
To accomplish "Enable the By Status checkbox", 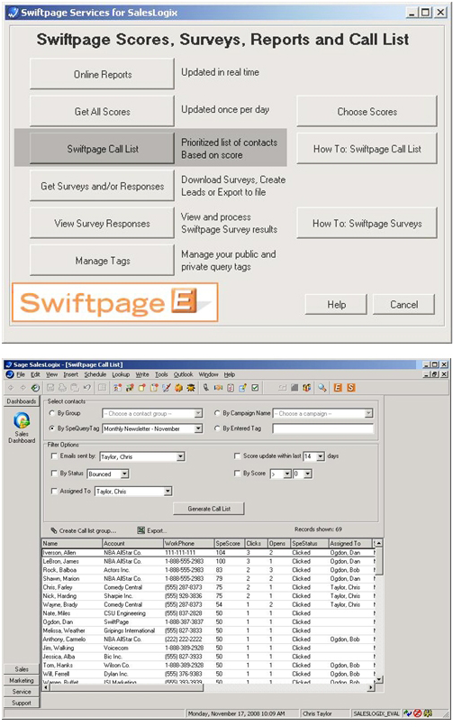I will click(x=54, y=474).
